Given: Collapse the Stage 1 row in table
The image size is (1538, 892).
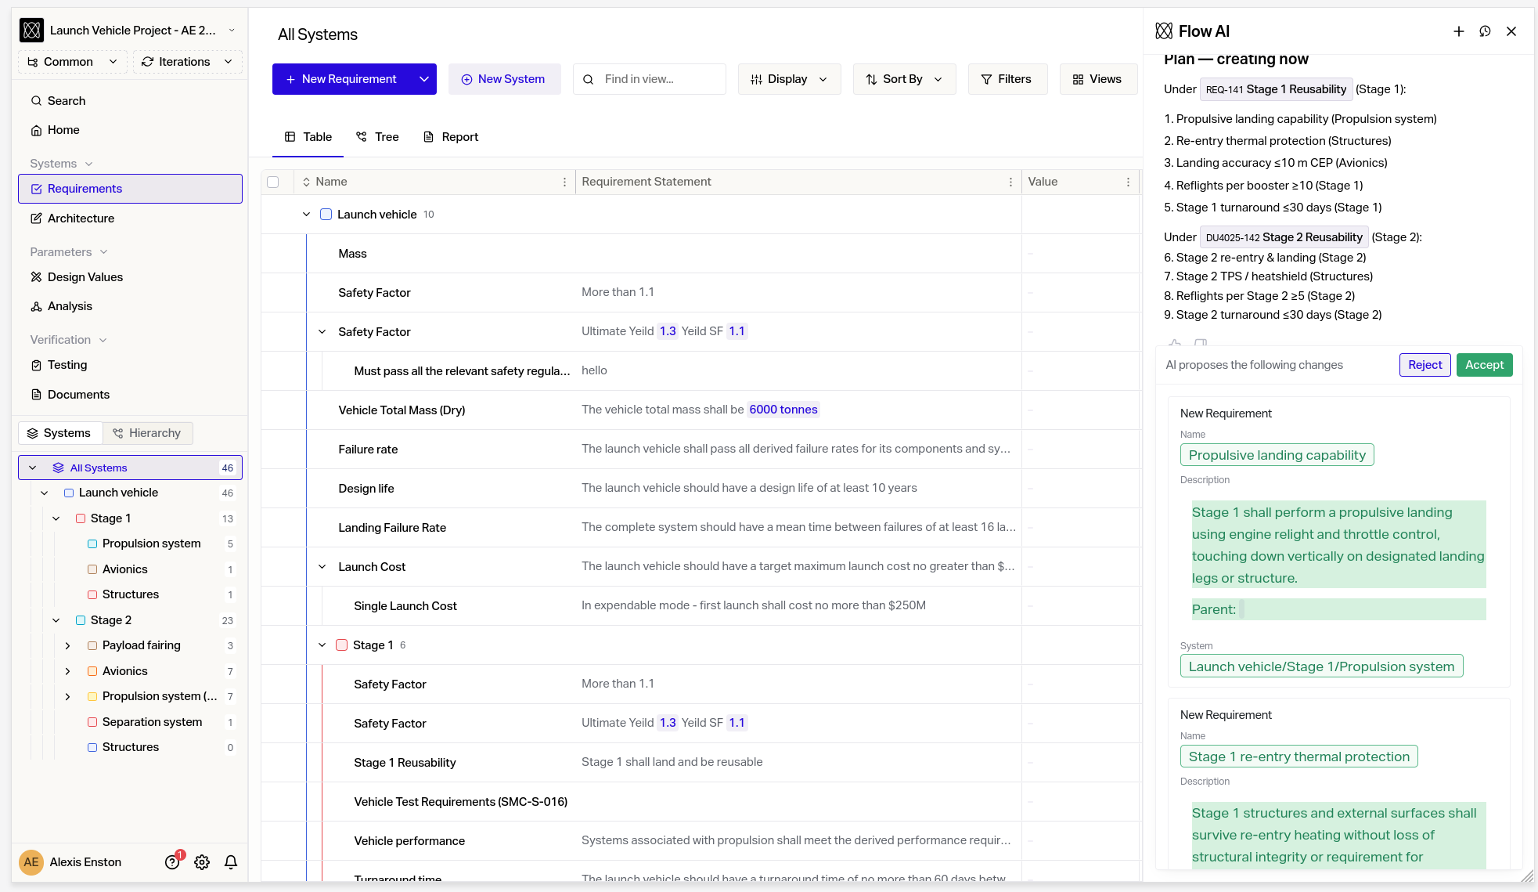Looking at the screenshot, I should 322,645.
